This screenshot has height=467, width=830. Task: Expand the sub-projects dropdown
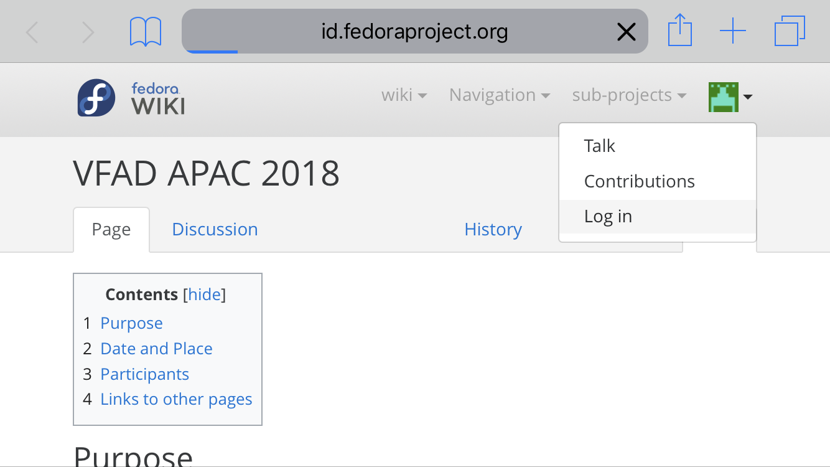[629, 95]
